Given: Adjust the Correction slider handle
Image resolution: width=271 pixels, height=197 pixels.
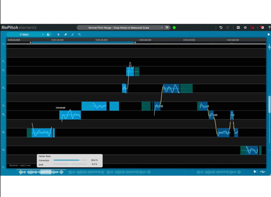Looking at the screenshot, I should pyautogui.click(x=80, y=160).
